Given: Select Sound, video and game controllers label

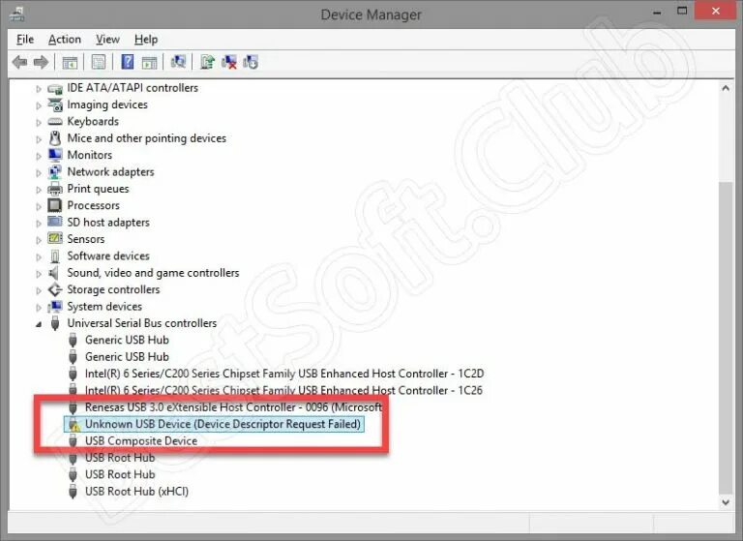Looking at the screenshot, I should [153, 273].
